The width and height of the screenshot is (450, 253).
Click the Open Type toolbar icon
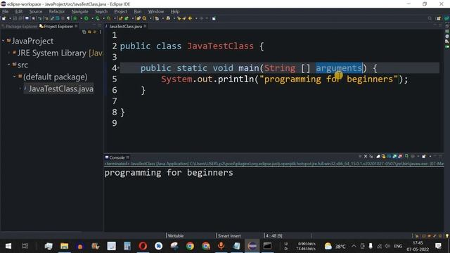(139, 18)
